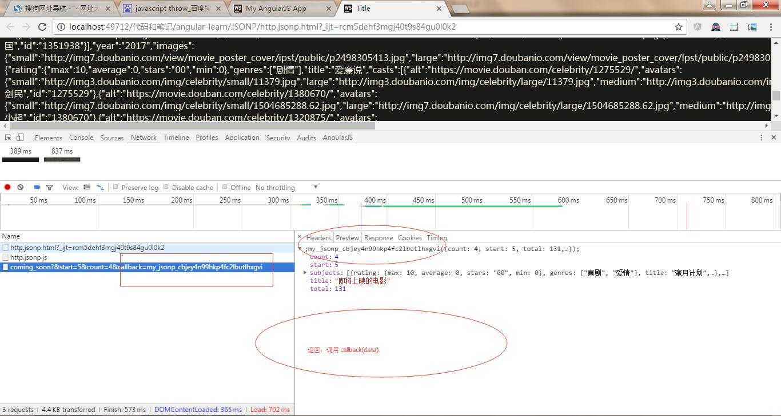781x416 pixels.
Task: Open the page ruler extension icon
Action: [x=734, y=27]
